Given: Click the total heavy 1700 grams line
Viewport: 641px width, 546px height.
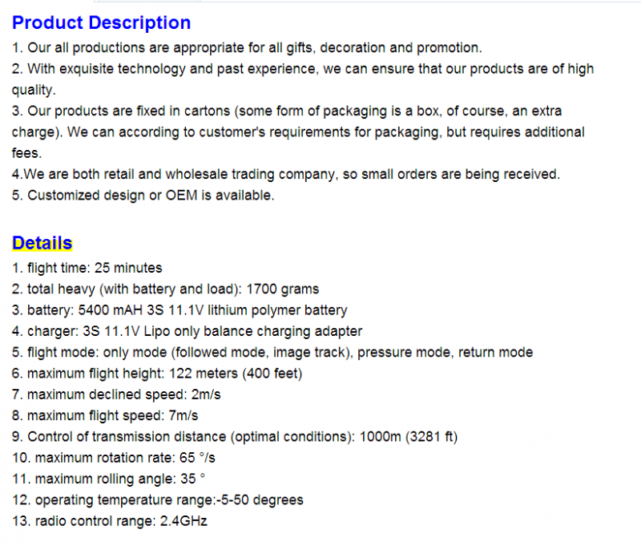Looking at the screenshot, I should (166, 289).
